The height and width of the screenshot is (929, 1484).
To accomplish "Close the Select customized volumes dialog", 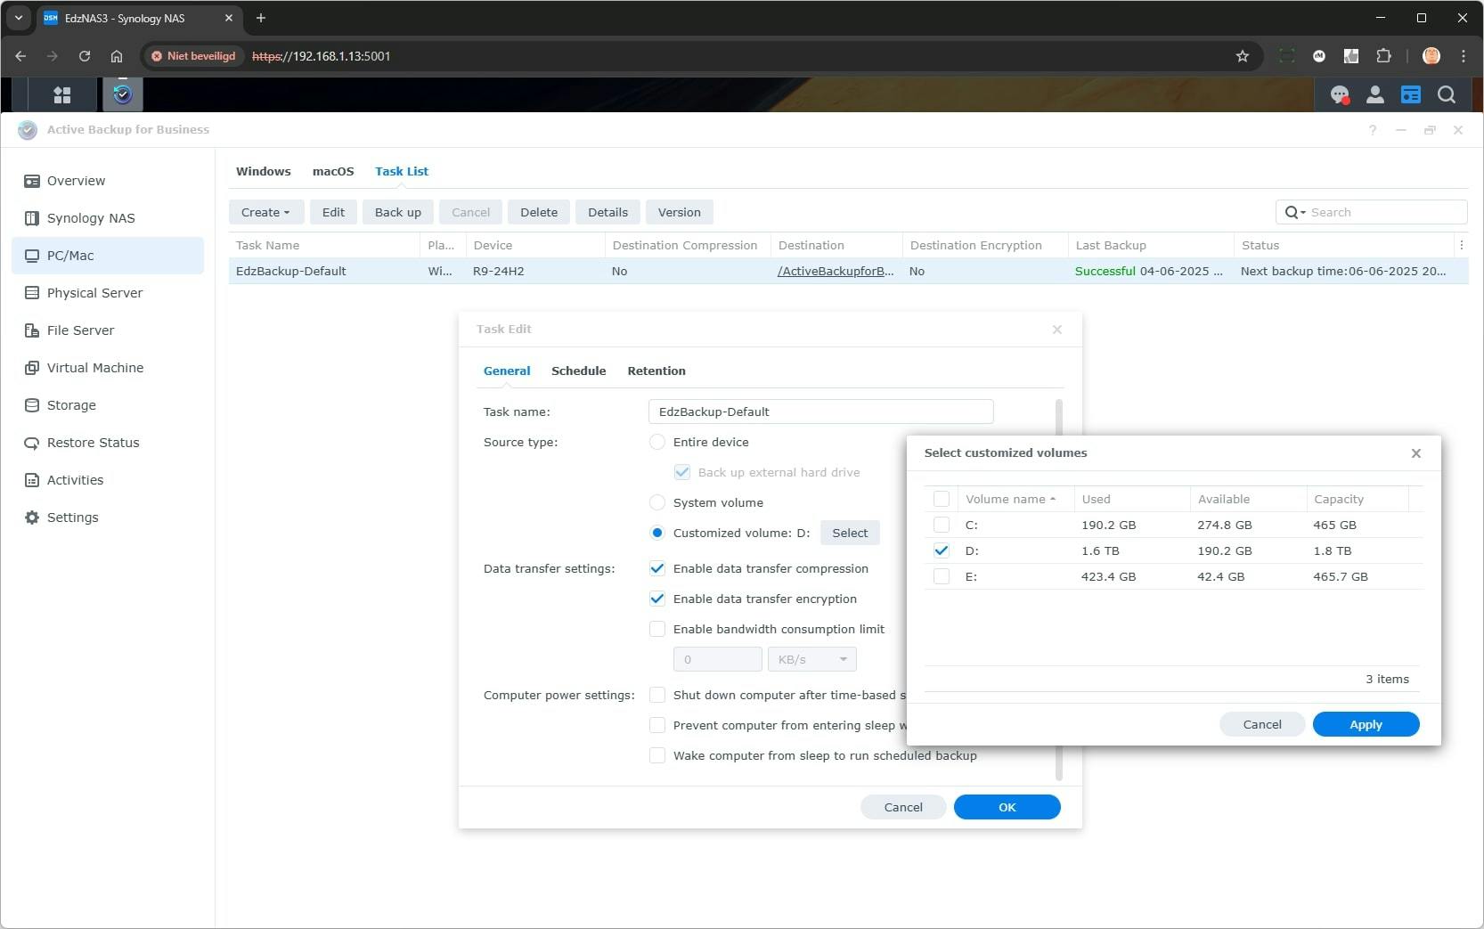I will 1416,453.
